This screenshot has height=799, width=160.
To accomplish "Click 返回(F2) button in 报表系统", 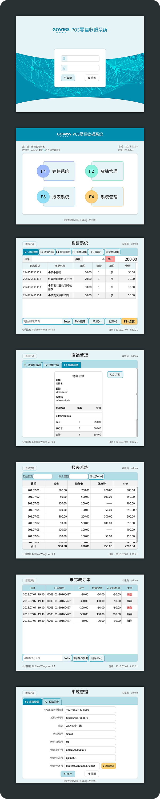I will [30, 468].
